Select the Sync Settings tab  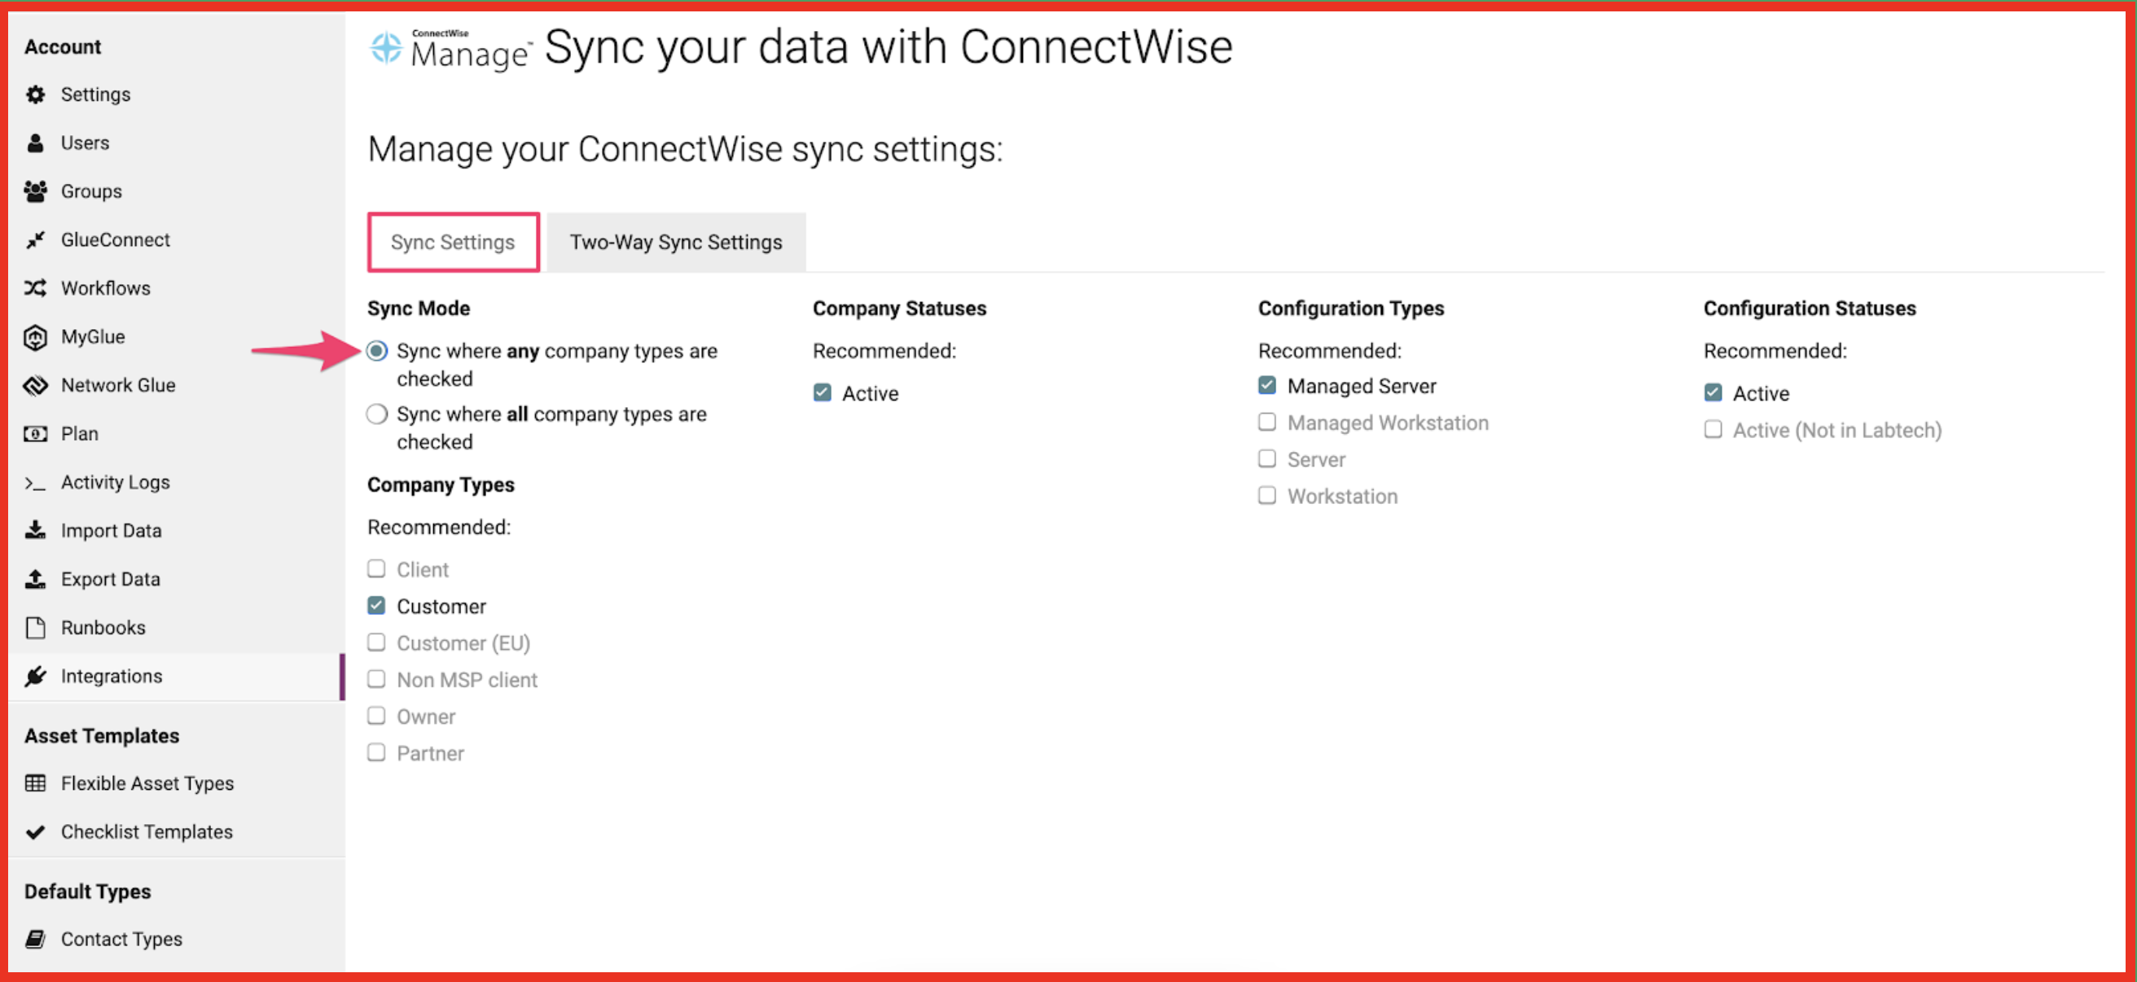pos(453,242)
